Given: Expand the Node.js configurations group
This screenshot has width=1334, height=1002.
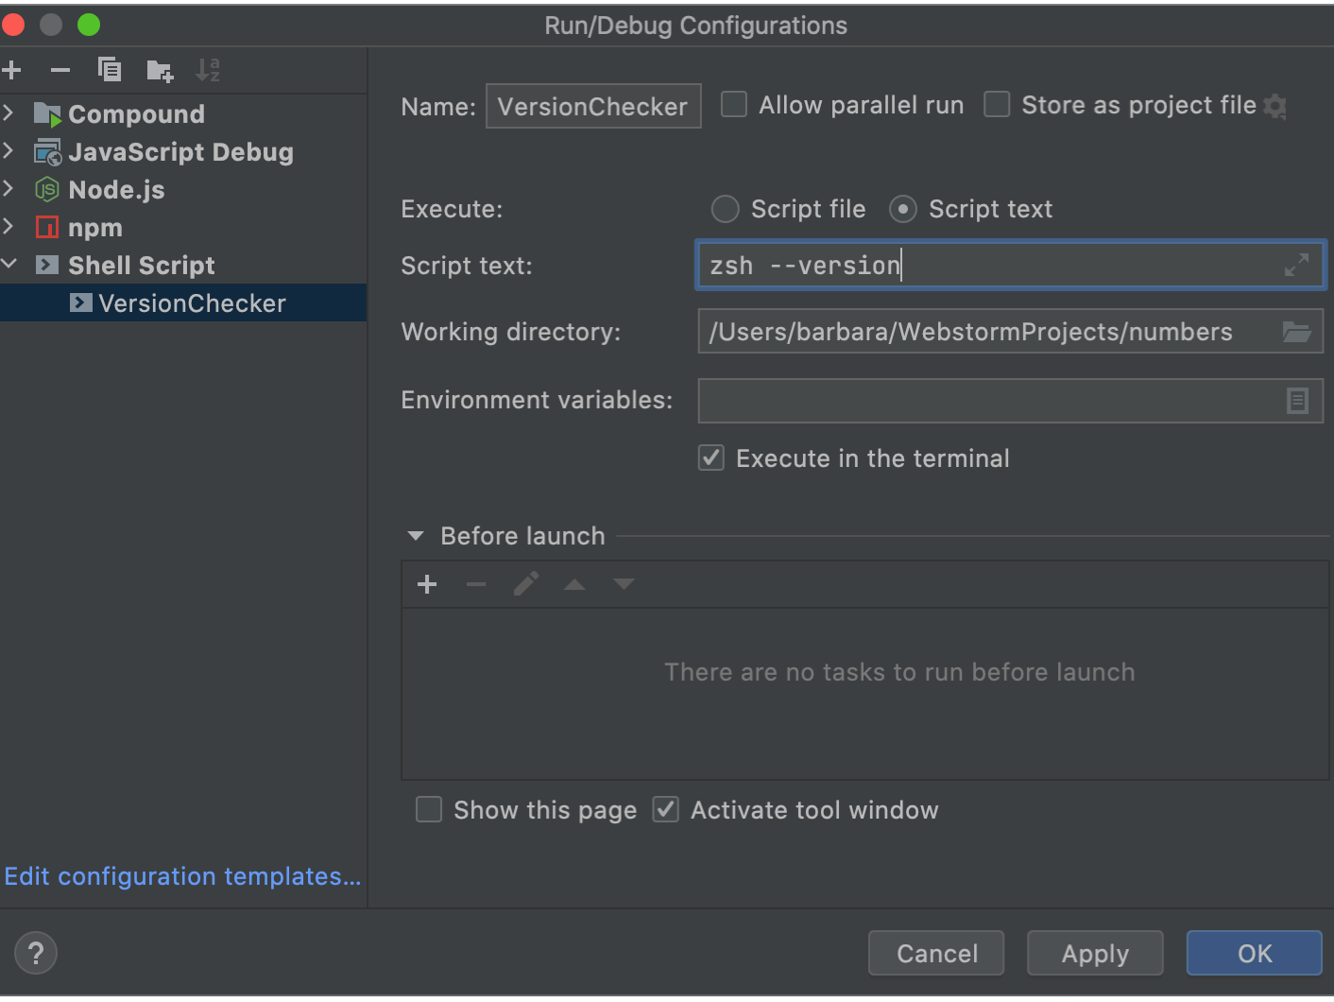Looking at the screenshot, I should (10, 189).
